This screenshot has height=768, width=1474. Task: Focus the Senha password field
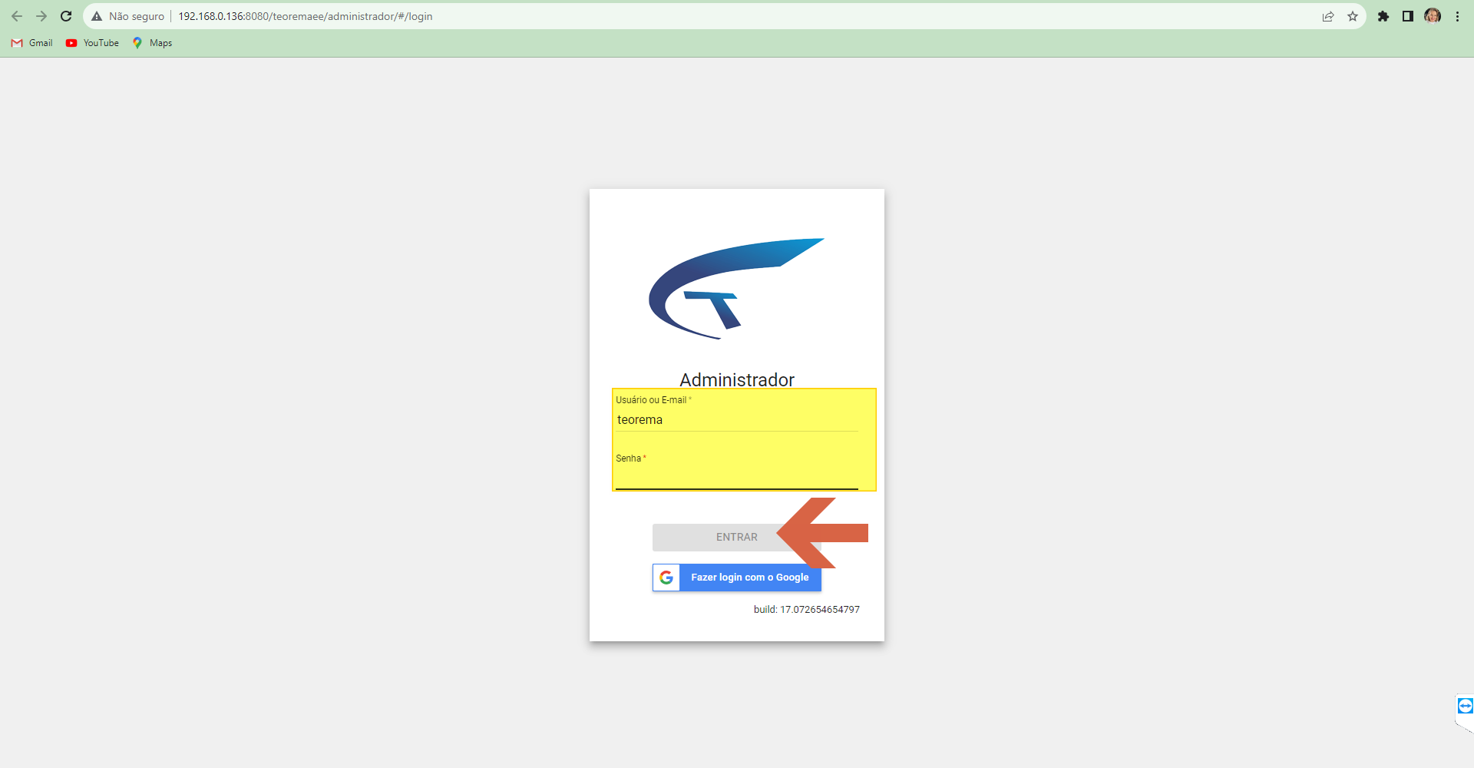(x=737, y=477)
